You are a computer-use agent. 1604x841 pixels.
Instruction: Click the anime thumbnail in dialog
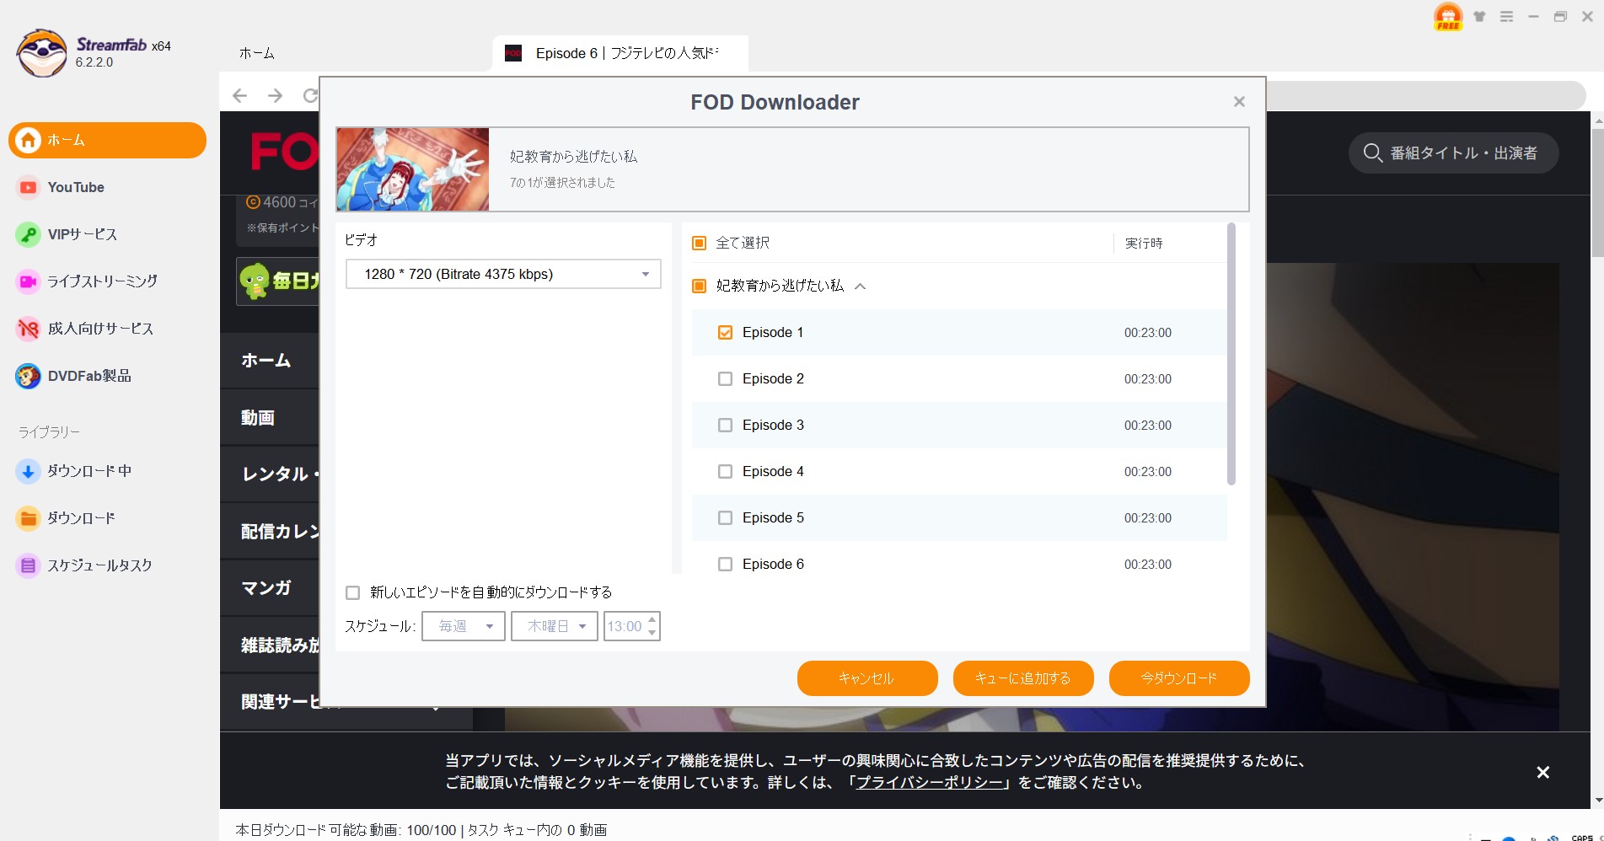[412, 169]
